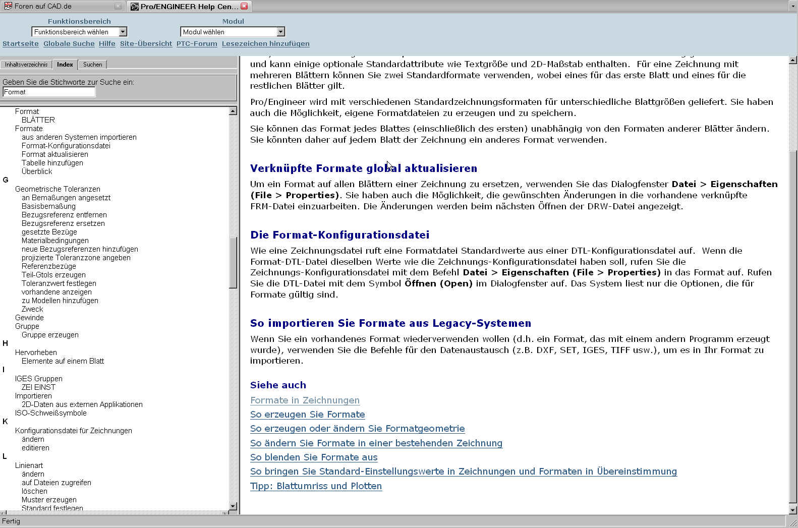Screen dimensions: 798x528
Task: Open index entry ISO-Schweißsymbole
Action: tap(51, 413)
